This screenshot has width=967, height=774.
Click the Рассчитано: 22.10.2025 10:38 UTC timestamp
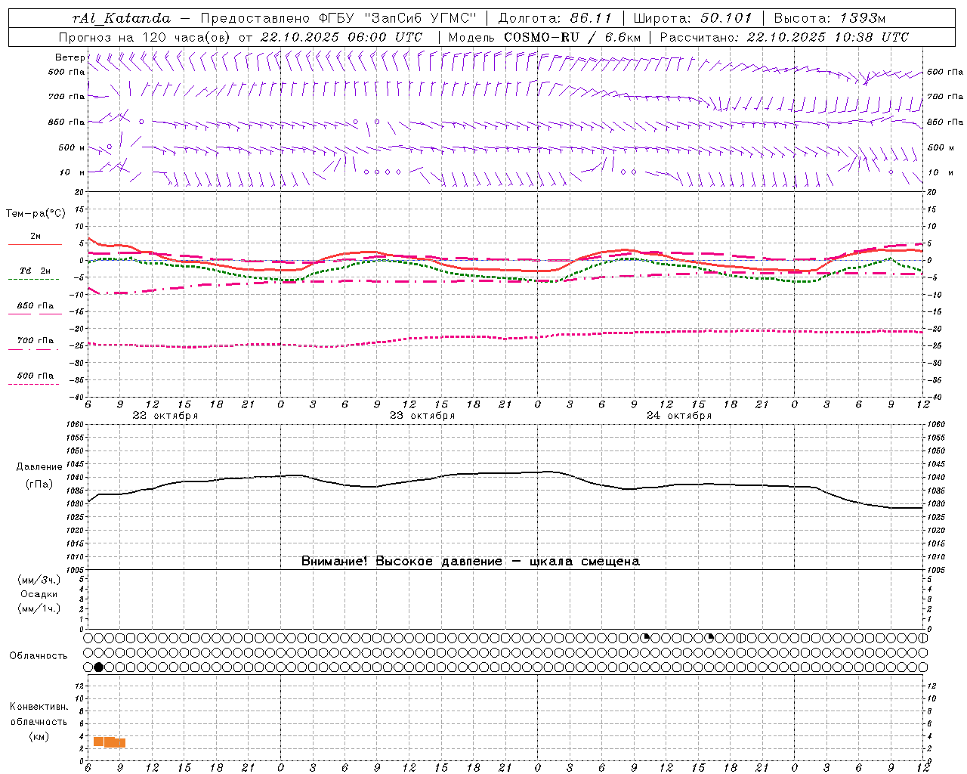(x=784, y=37)
